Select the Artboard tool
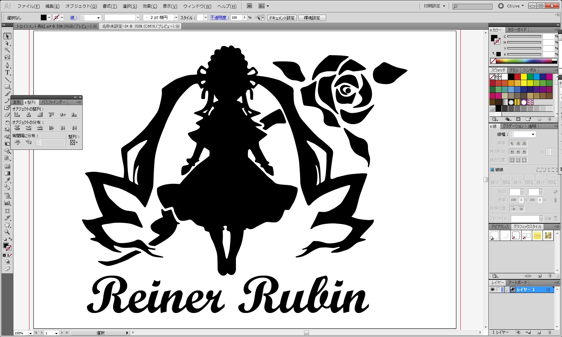 point(7,211)
